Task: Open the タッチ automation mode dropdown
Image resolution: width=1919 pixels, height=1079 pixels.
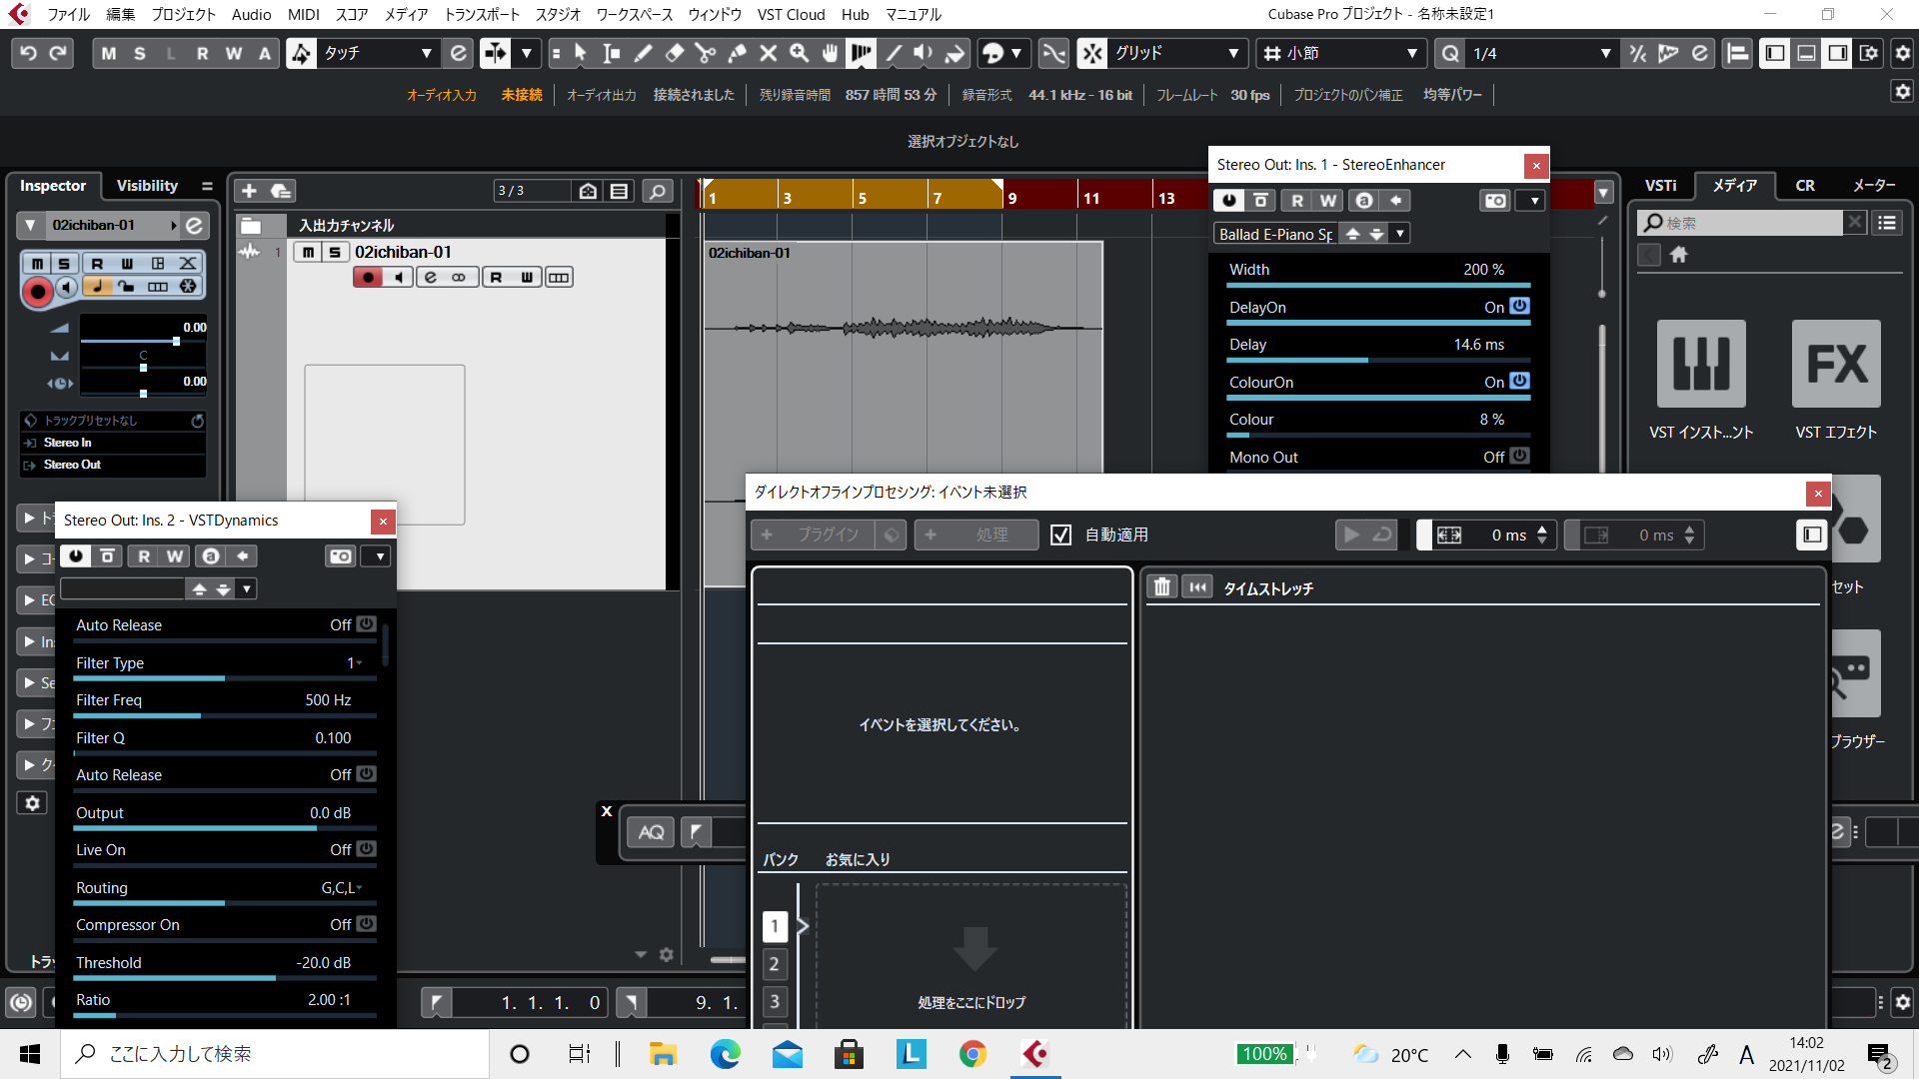Action: tap(426, 53)
